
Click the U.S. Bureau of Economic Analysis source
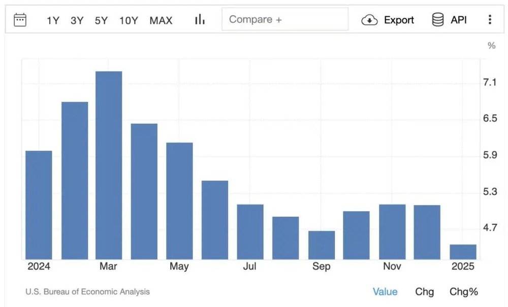(x=87, y=292)
